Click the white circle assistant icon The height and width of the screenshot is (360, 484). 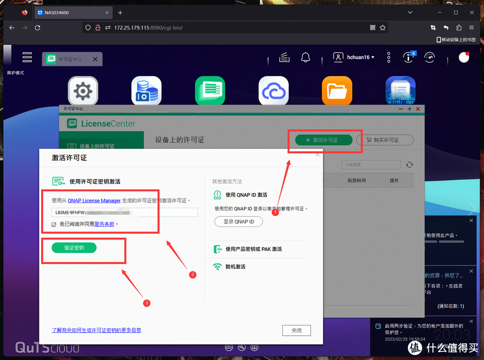(464, 57)
